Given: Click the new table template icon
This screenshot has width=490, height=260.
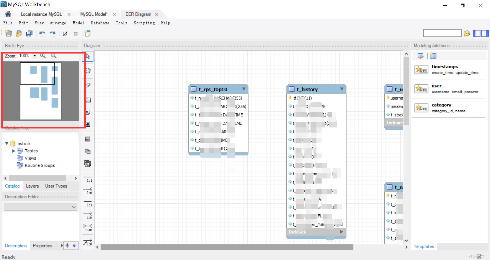Looking at the screenshot, I should pos(433,56).
